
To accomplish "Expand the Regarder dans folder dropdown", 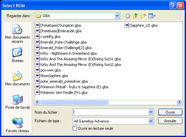I will pos(117,16).
